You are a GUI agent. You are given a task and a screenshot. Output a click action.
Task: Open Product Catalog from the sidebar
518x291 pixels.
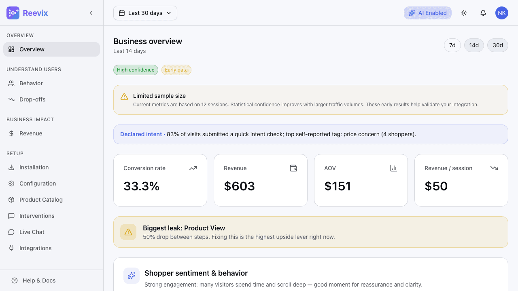41,200
